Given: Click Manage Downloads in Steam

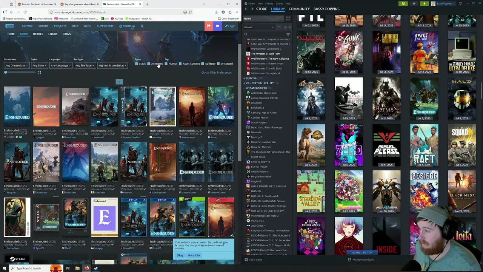Looking at the screenshot, I should [x=361, y=260].
